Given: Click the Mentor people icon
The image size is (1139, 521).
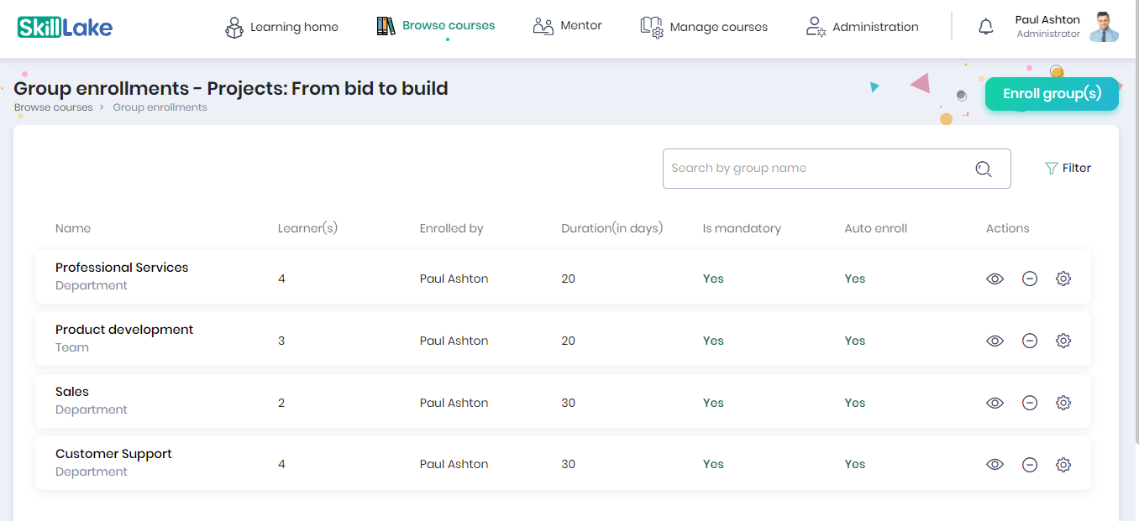Looking at the screenshot, I should tap(543, 26).
